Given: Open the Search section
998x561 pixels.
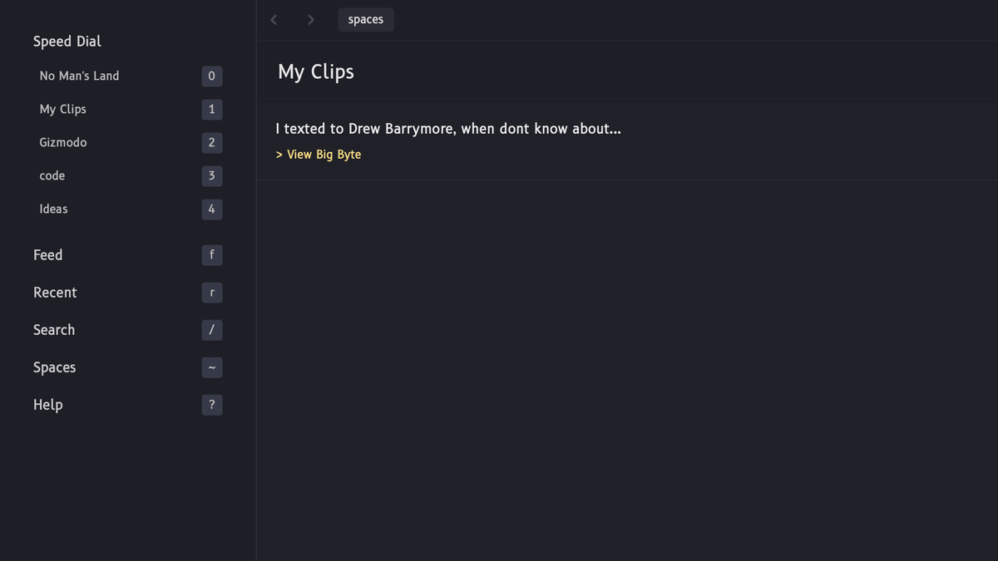Looking at the screenshot, I should click(x=54, y=330).
